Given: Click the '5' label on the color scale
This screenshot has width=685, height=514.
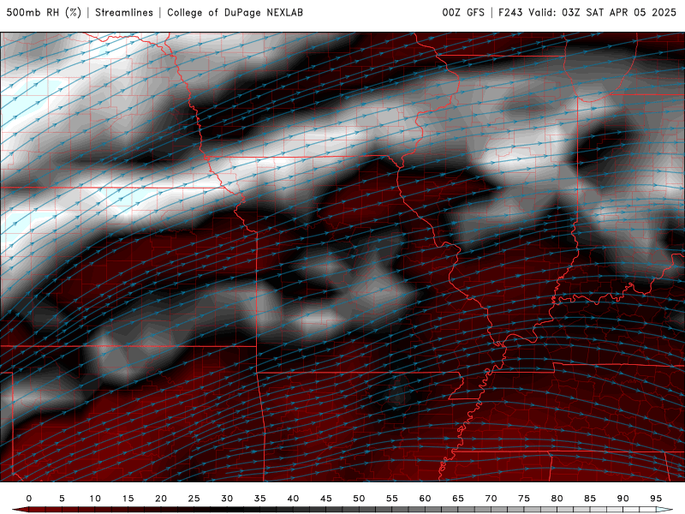Looking at the screenshot, I should click(62, 499).
